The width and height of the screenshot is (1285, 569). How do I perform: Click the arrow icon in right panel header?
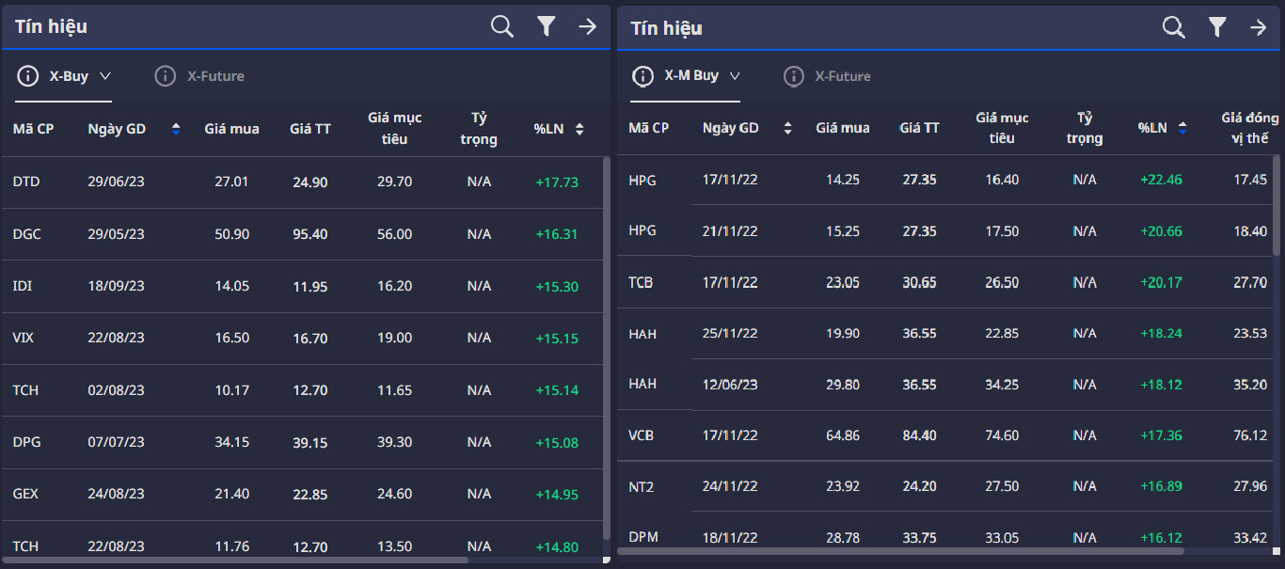tap(1259, 28)
